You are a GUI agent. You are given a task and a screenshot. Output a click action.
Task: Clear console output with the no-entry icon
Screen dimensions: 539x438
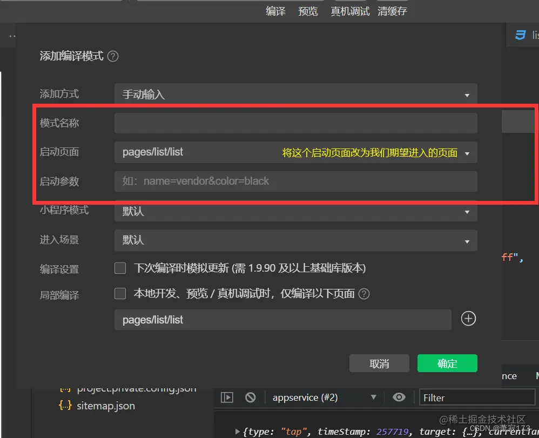click(250, 397)
